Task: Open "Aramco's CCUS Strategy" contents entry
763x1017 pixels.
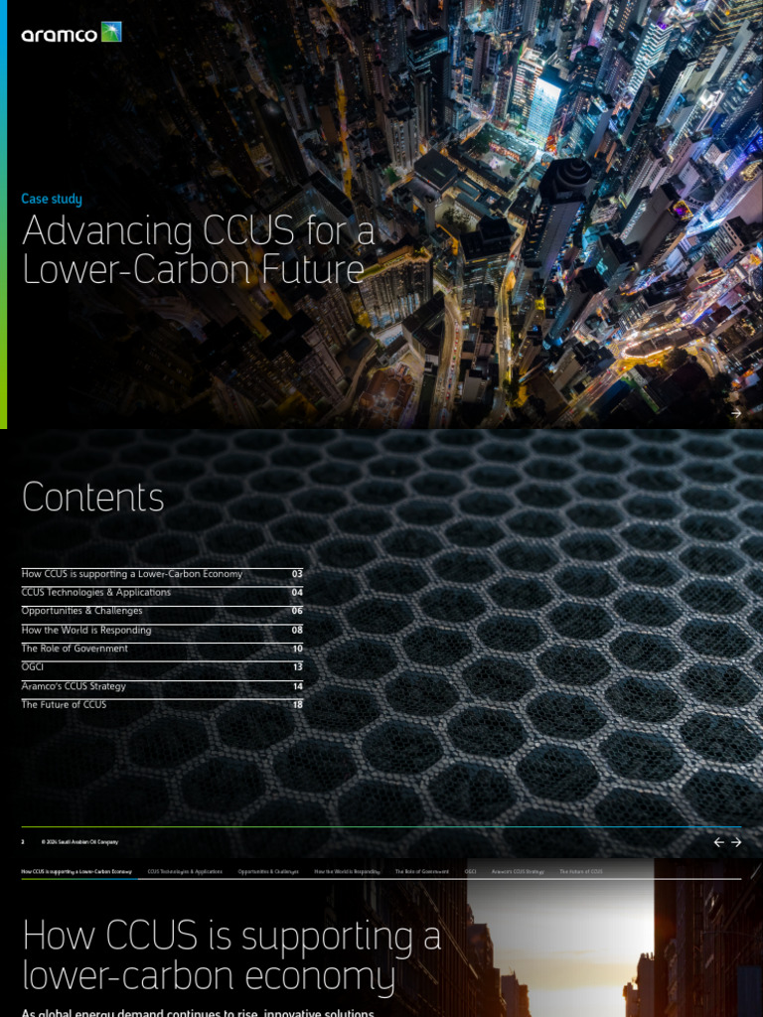Action: click(x=162, y=686)
